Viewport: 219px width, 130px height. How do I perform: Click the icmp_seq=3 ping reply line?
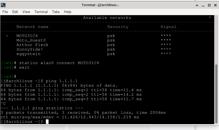point(71,99)
